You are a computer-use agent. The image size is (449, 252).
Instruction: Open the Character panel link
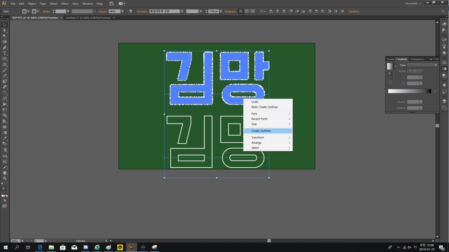click(x=142, y=11)
